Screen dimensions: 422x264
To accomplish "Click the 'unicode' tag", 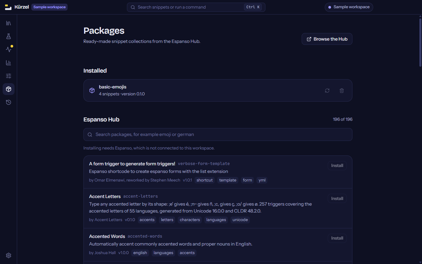I will (240, 220).
